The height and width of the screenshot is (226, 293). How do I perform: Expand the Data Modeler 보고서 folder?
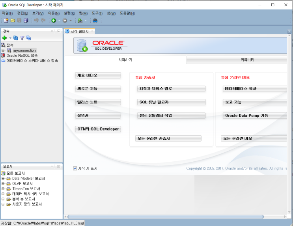tap(3, 179)
